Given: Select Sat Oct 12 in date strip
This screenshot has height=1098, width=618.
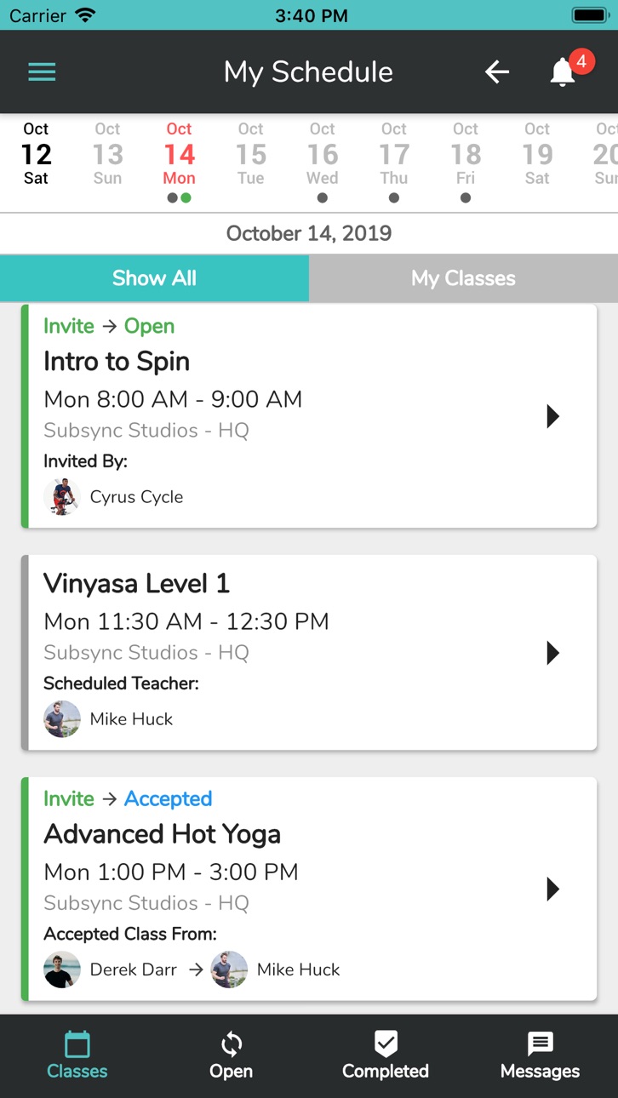Looking at the screenshot, I should [37, 154].
